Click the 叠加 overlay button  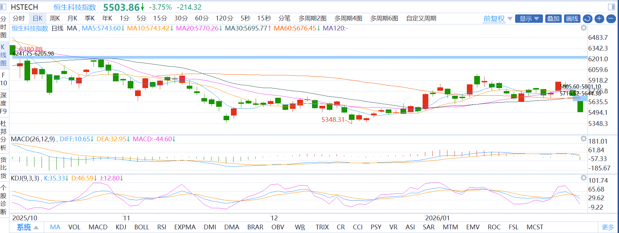tap(553, 19)
